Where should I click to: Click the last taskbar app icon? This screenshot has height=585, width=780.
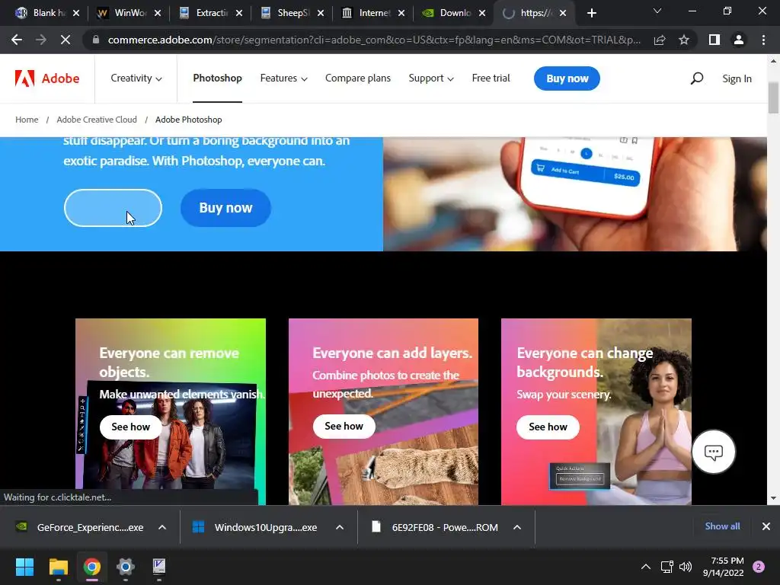[158, 567]
